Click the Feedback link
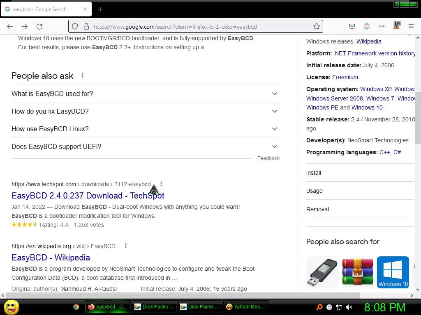 click(x=268, y=158)
